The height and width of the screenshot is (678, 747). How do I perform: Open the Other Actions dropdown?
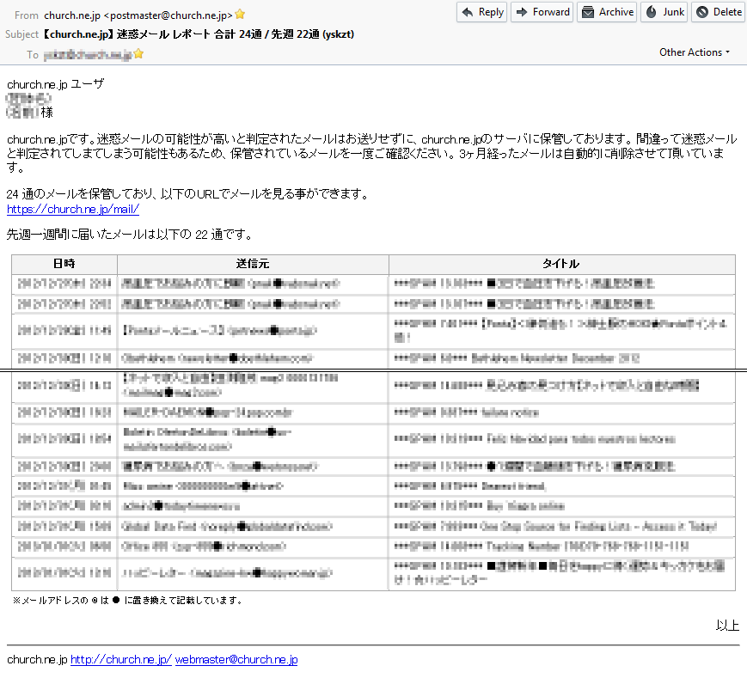(694, 52)
